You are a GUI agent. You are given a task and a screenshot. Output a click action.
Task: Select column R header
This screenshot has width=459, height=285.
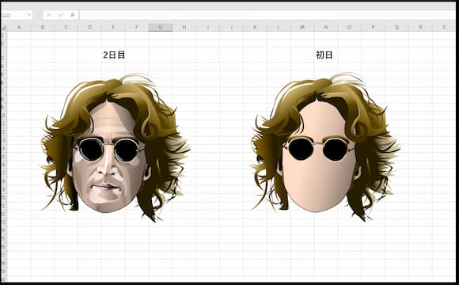[420, 28]
